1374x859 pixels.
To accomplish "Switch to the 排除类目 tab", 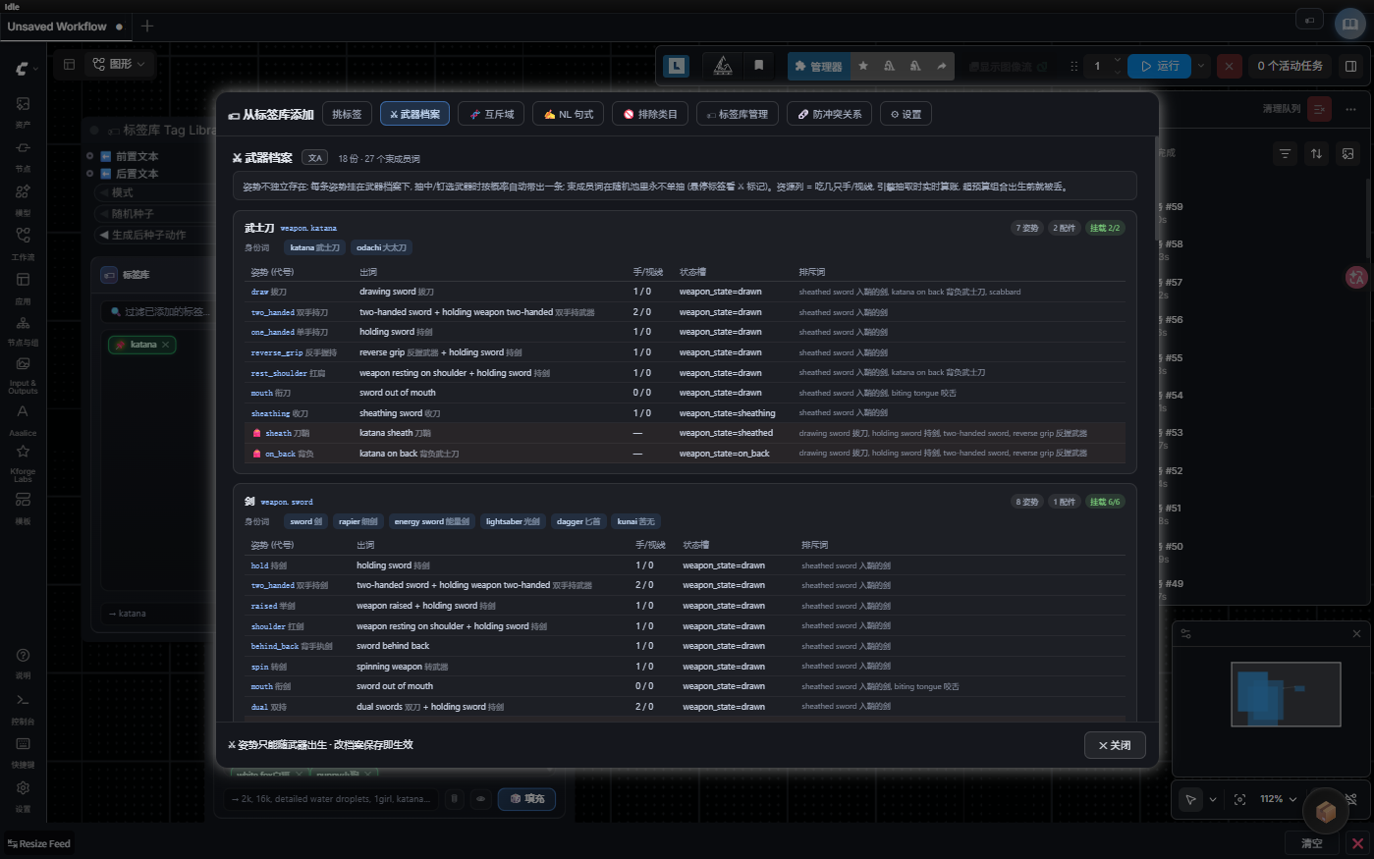I will pyautogui.click(x=650, y=114).
